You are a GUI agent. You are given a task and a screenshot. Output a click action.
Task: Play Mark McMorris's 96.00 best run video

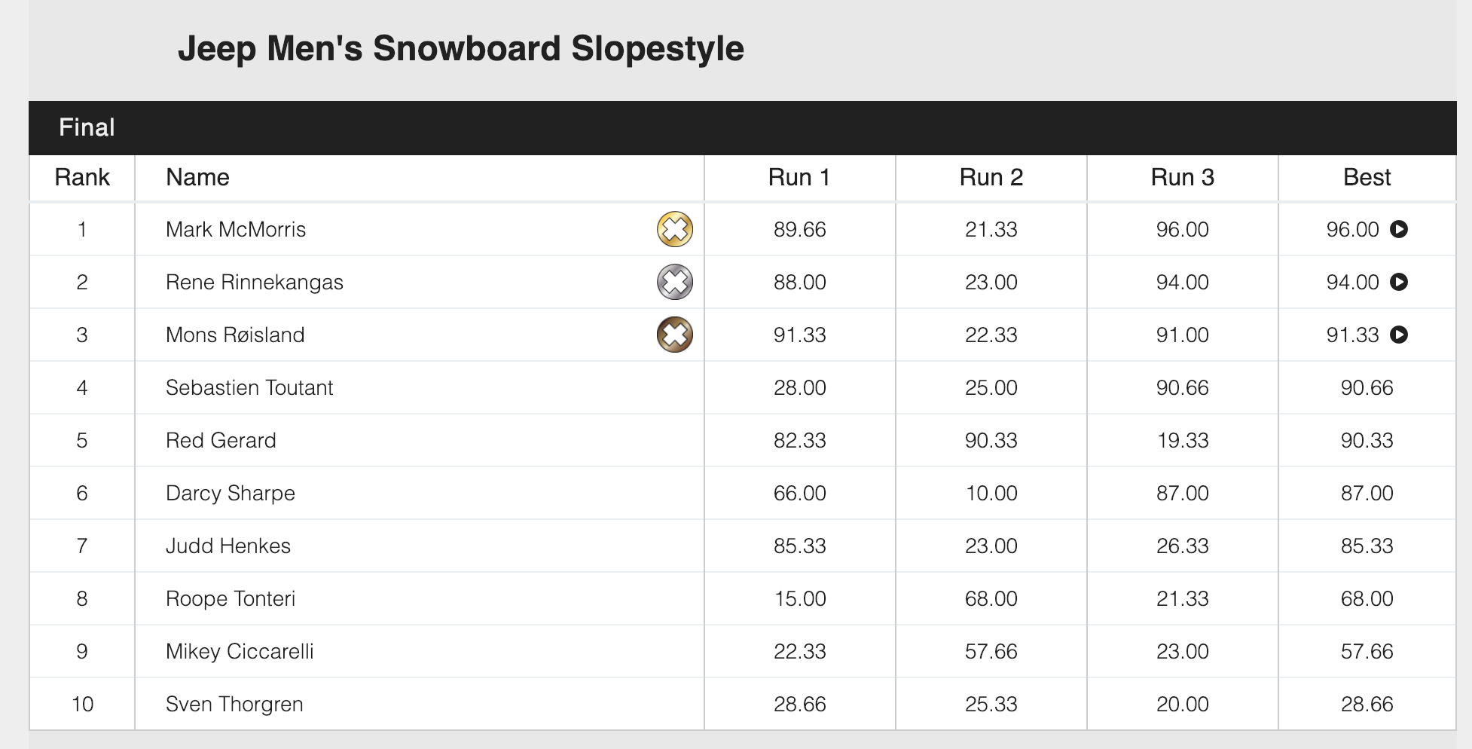click(x=1399, y=229)
